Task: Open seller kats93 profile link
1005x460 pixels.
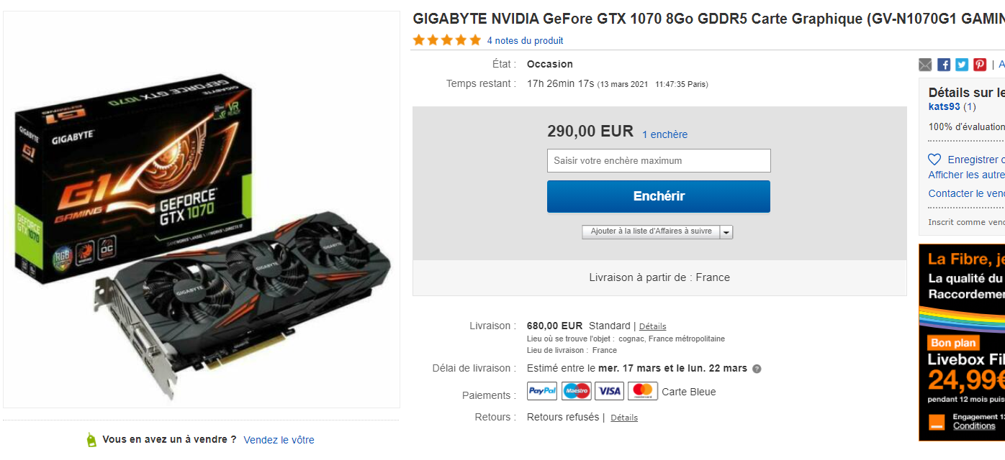Action: point(944,106)
